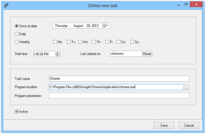206x134 pixels.
Task: Cancel the task definition dialog
Action: [189, 126]
